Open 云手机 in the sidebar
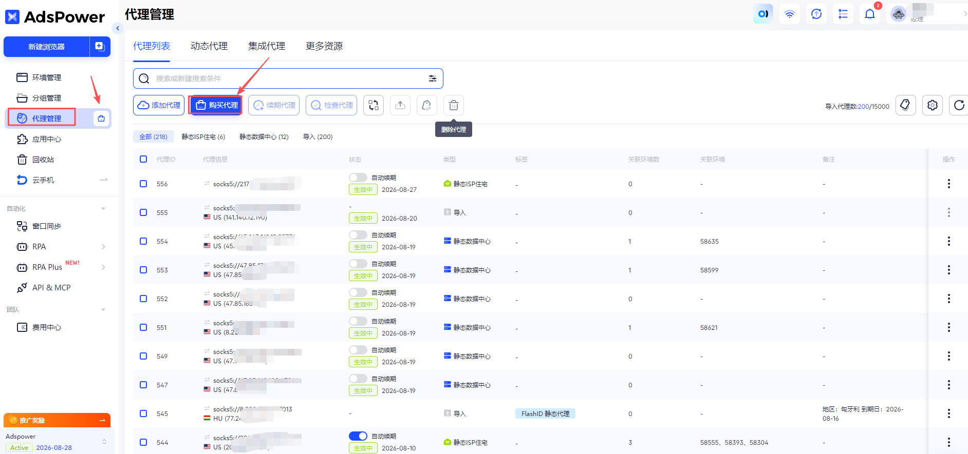Image resolution: width=968 pixels, height=454 pixels. 43,180
